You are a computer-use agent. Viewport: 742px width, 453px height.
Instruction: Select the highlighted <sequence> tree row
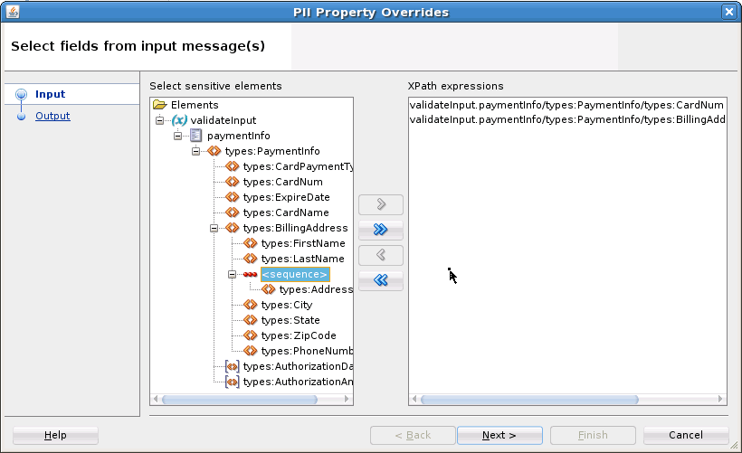coord(295,274)
